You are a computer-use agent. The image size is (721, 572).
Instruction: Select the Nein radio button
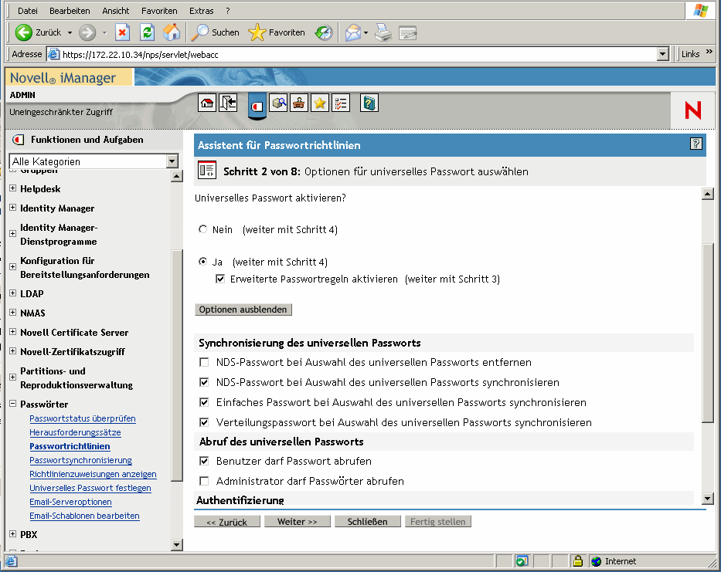click(202, 228)
